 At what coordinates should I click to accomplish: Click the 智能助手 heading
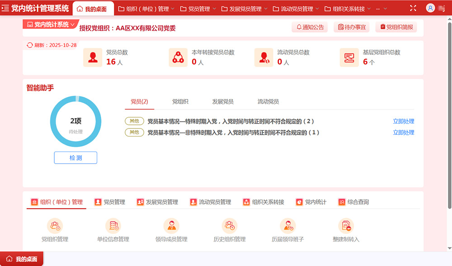[x=40, y=88]
